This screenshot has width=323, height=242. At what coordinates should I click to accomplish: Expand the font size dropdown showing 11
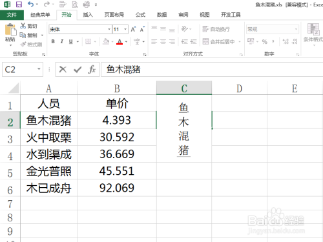click(x=125, y=29)
